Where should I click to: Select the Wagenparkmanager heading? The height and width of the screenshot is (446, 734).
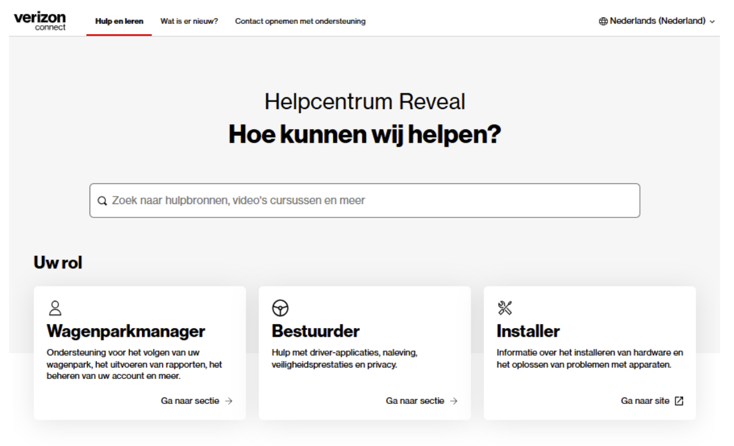tap(126, 331)
